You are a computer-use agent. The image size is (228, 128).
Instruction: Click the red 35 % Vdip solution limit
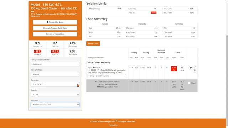(x=154, y=13)
